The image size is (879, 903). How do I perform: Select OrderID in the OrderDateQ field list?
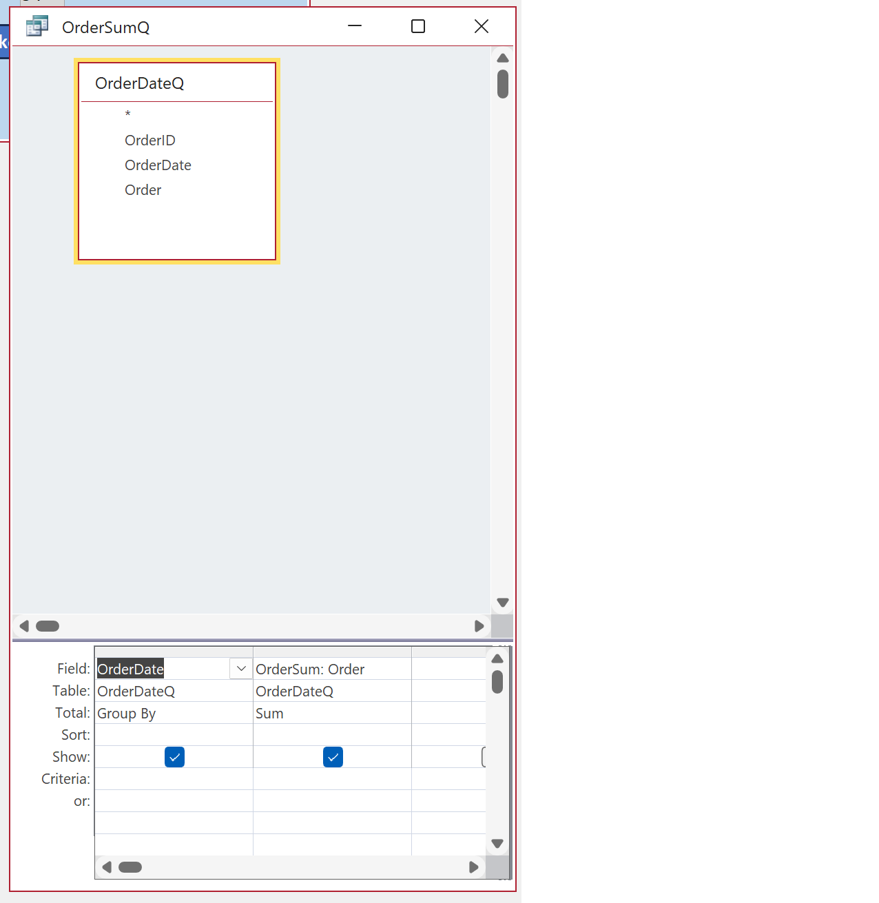click(150, 140)
